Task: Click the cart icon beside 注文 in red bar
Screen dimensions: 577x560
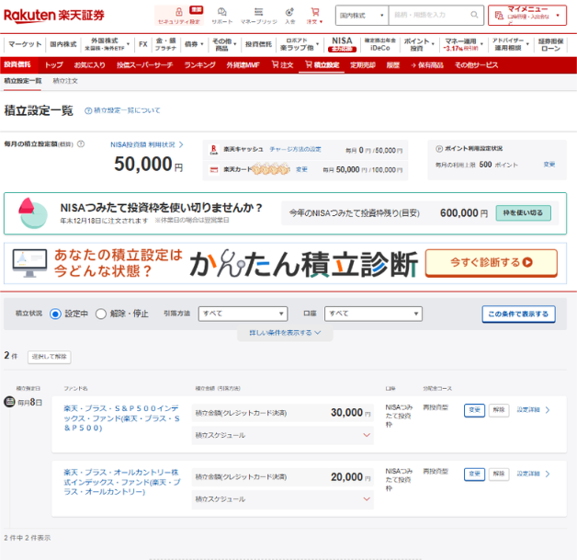Action: (x=275, y=64)
